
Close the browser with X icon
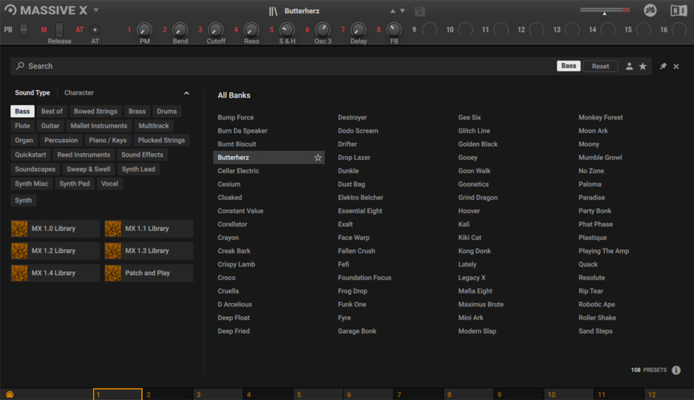676,66
